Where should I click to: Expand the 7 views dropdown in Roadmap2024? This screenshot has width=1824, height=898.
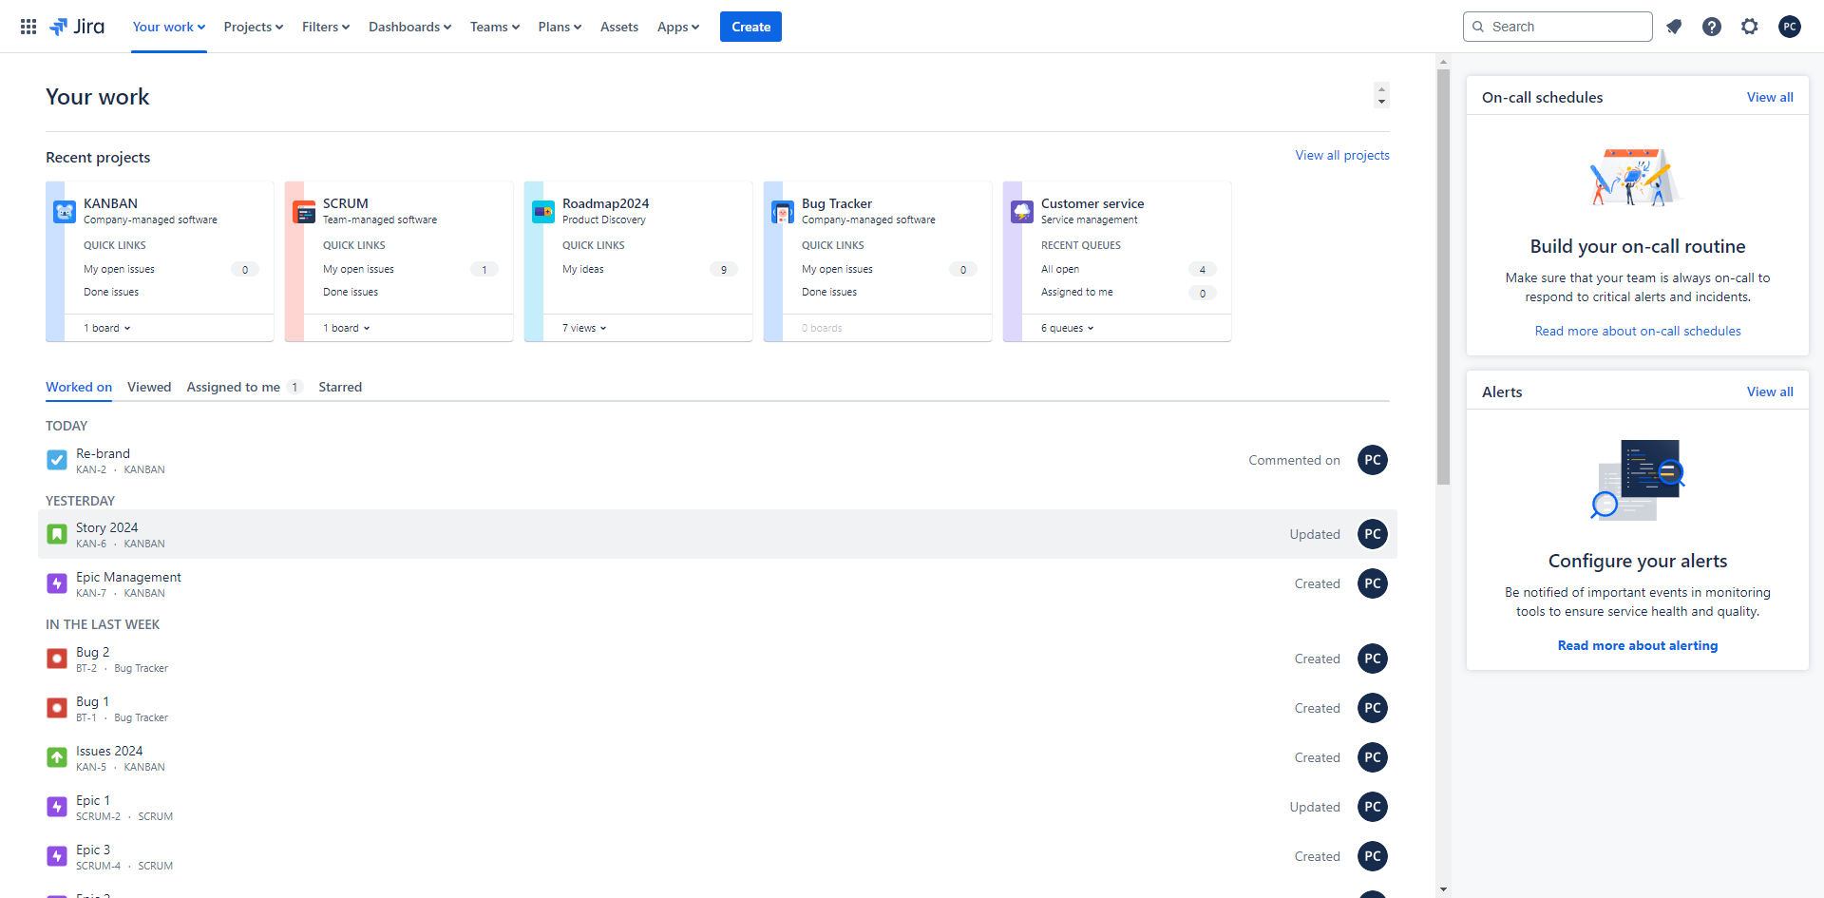click(x=584, y=328)
